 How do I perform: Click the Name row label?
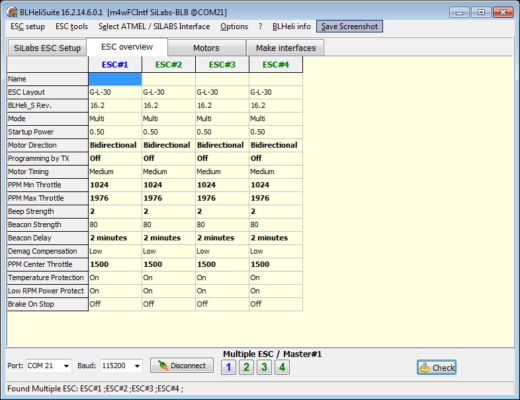click(x=48, y=79)
